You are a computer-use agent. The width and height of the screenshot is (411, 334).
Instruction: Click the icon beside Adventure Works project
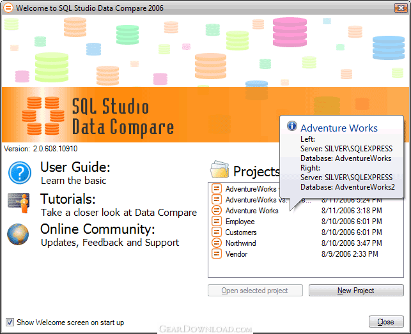click(217, 210)
